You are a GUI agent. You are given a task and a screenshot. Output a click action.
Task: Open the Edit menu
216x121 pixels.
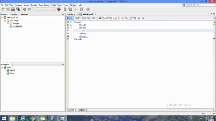(6, 5)
